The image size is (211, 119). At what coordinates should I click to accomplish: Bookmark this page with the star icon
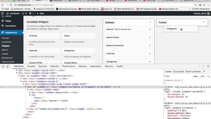coord(195,5)
